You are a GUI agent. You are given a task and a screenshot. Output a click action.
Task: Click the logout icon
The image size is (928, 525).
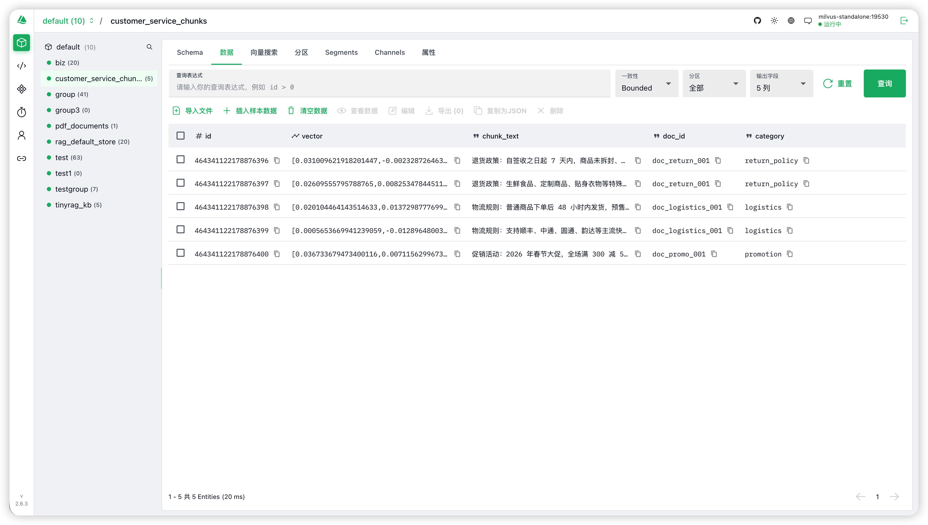pos(904,21)
